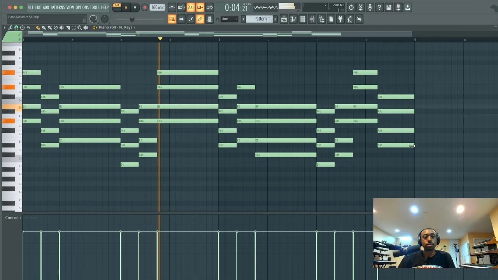
Task: Open the OPTIONS menu
Action: tap(82, 7)
